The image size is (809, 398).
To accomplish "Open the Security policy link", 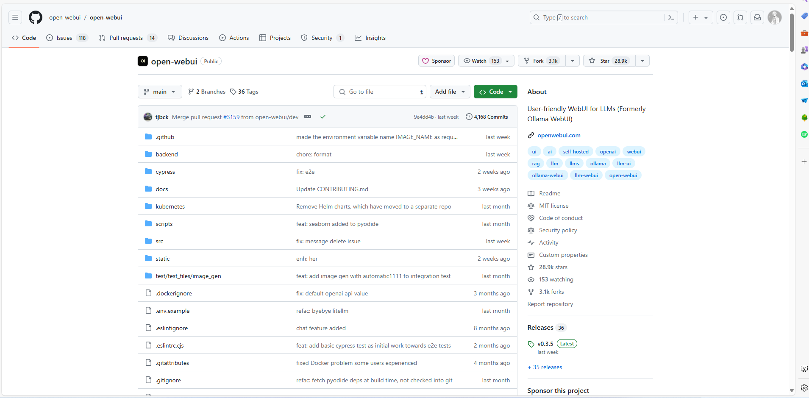I will coord(558,230).
